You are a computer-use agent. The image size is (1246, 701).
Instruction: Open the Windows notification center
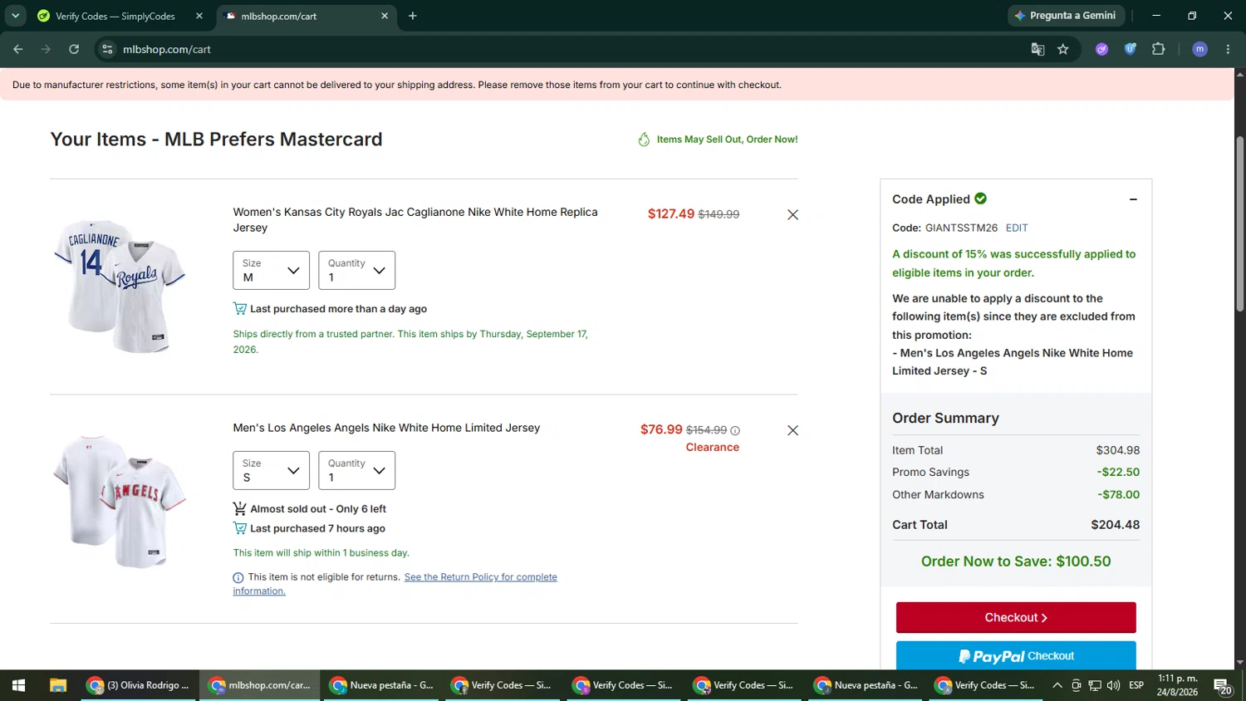[1223, 685]
